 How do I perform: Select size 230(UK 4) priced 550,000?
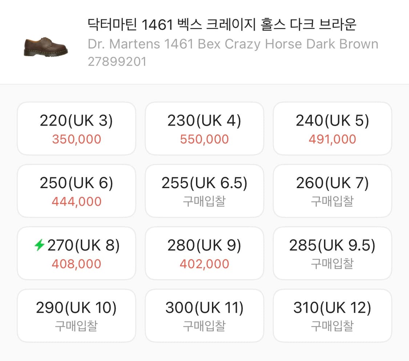tap(204, 128)
